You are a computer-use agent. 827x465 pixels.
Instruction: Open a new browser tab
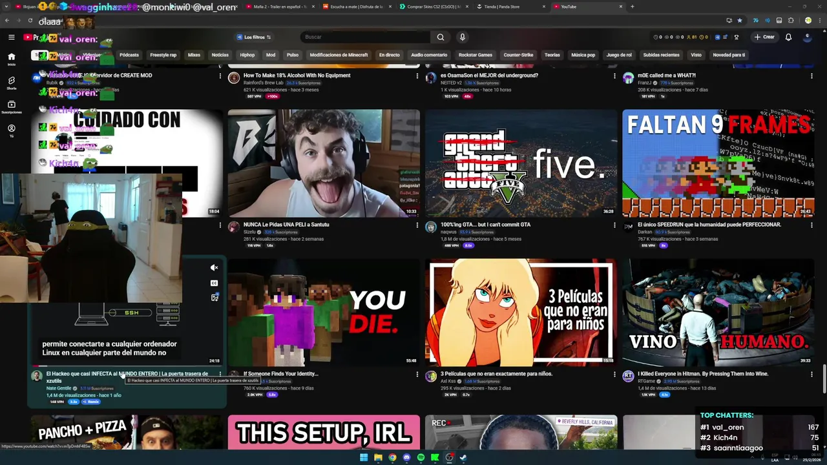pyautogui.click(x=632, y=6)
